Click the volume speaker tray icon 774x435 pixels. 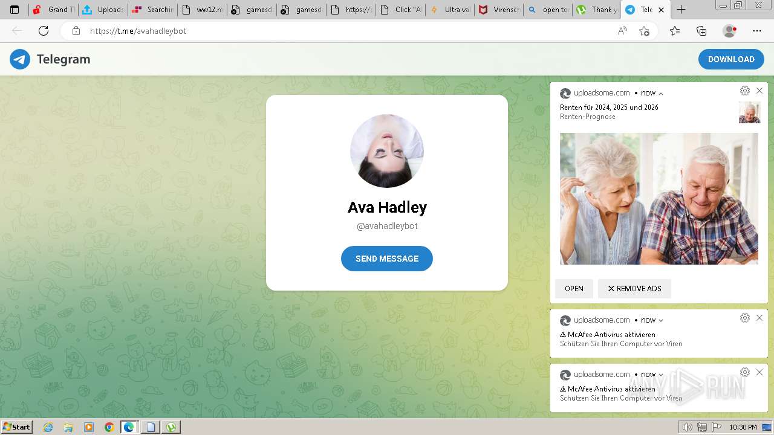pos(688,427)
